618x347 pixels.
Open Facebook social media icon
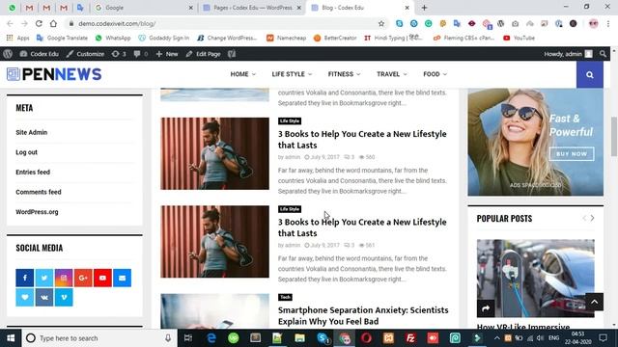[24, 278]
